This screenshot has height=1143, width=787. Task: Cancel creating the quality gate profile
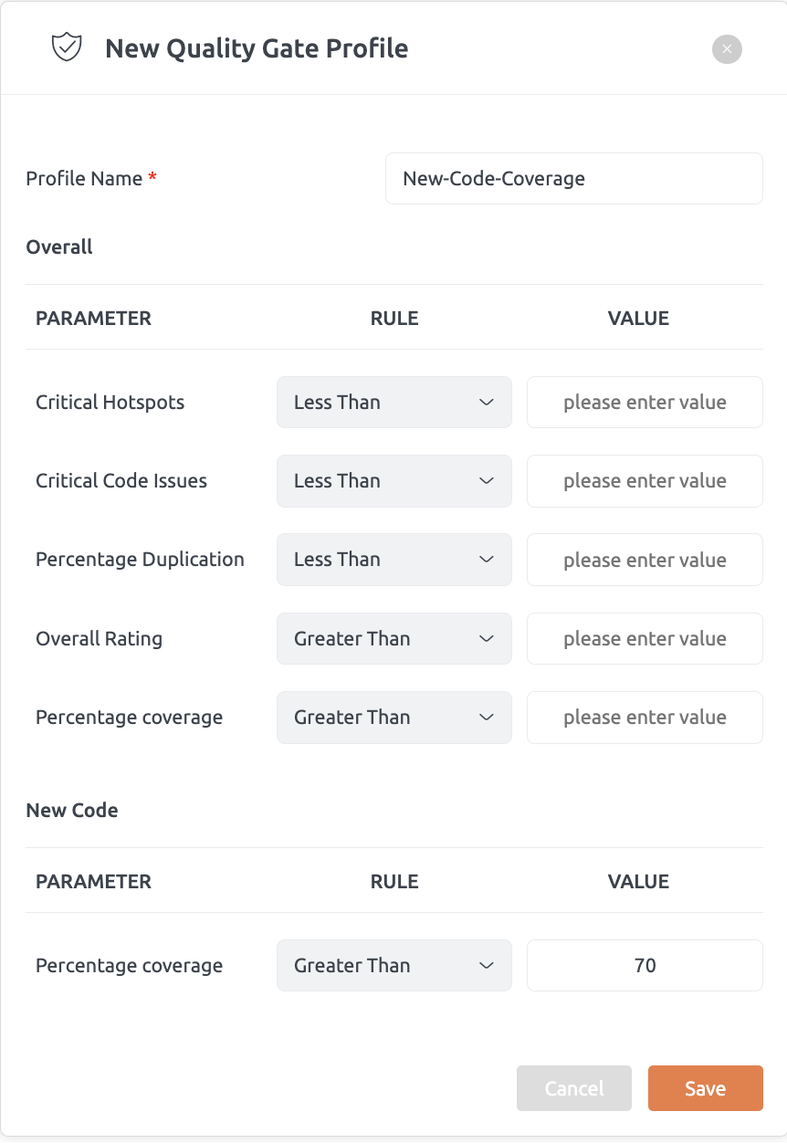click(x=574, y=1088)
